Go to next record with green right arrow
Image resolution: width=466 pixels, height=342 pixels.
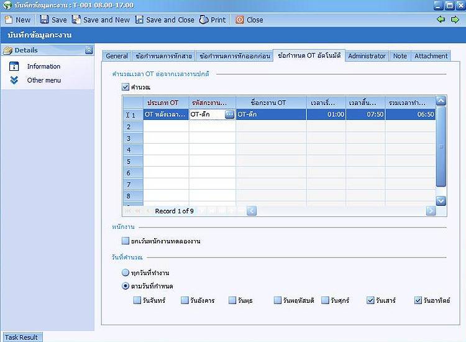455,20
